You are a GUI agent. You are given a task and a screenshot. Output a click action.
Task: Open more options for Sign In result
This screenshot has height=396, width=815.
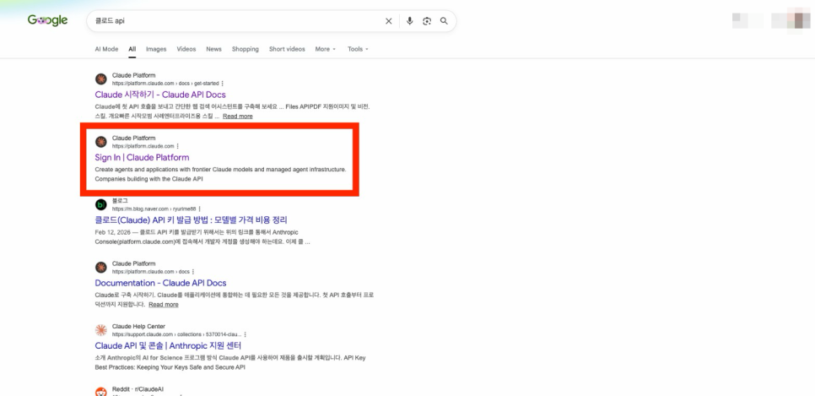[178, 146]
